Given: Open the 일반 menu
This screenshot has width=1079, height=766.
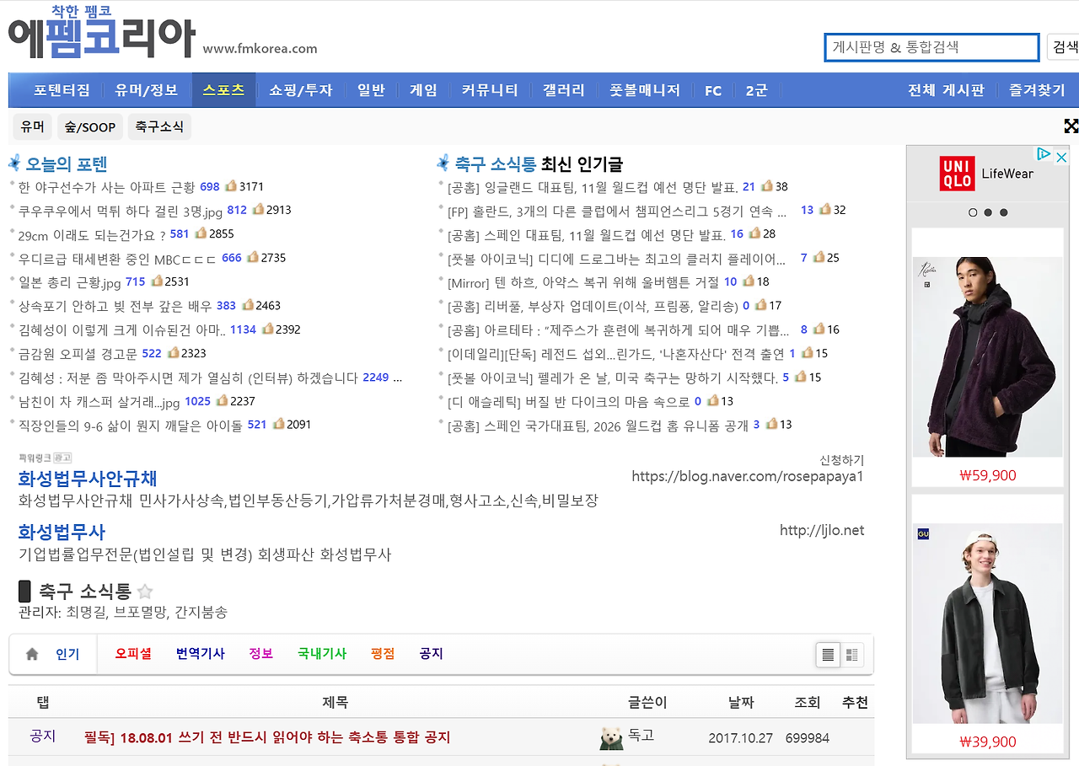Looking at the screenshot, I should coord(371,90).
